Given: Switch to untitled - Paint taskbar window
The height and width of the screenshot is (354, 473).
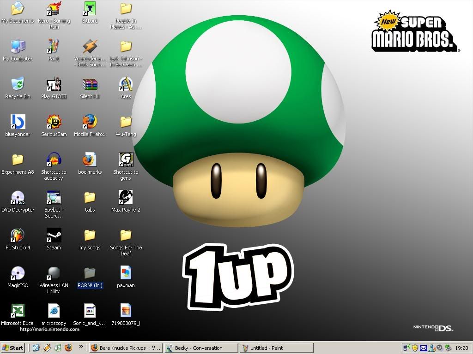Looking at the screenshot, I should pos(277,348).
